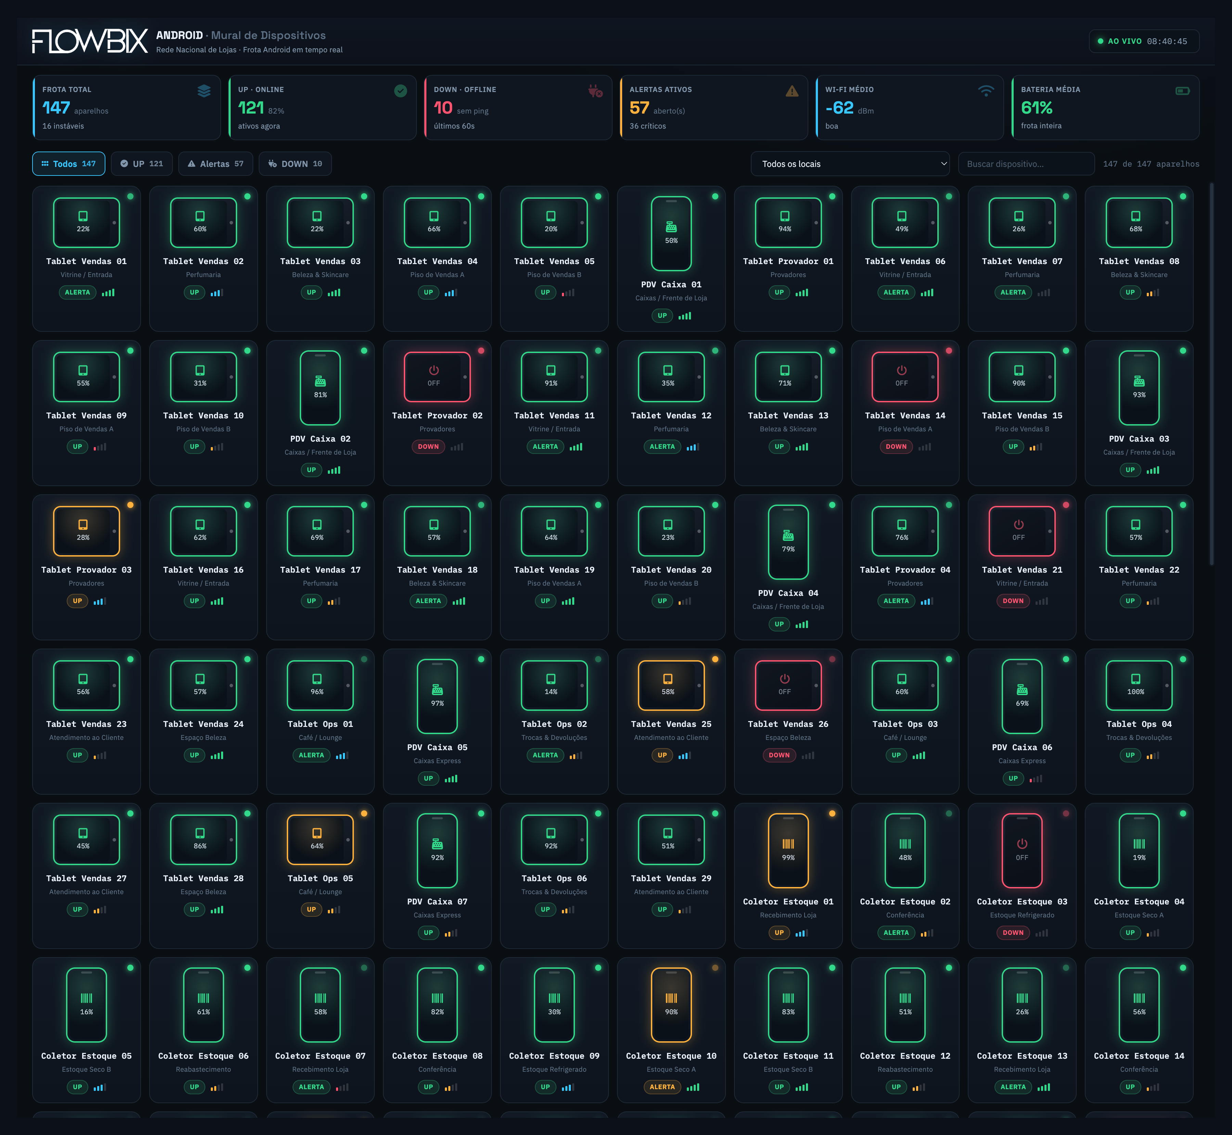Click the tablet icon of Tablet Vendas 01
This screenshot has width=1232, height=1135.
[x=83, y=216]
